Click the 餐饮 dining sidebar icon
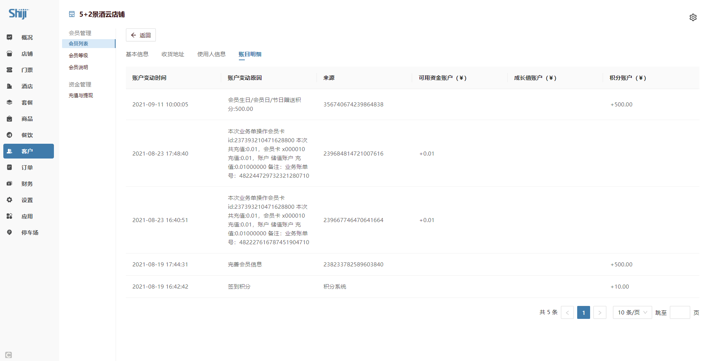 click(x=10, y=135)
